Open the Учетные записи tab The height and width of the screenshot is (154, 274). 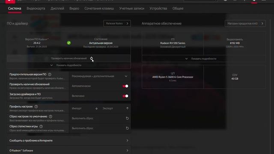(x=132, y=9)
